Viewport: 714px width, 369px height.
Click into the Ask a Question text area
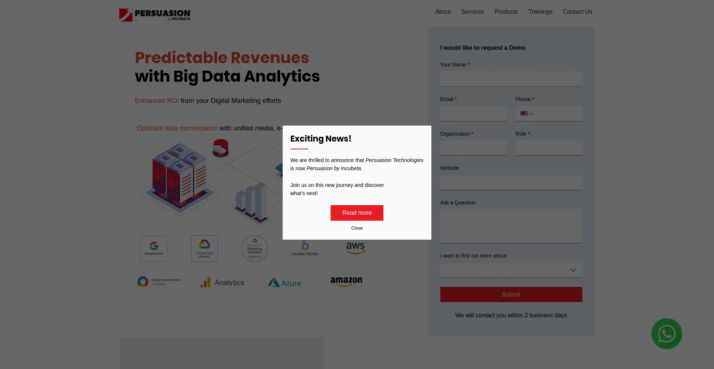tap(511, 226)
